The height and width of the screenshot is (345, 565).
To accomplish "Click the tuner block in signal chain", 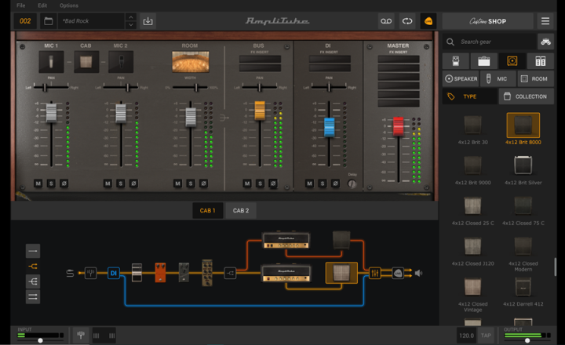I will (90, 273).
